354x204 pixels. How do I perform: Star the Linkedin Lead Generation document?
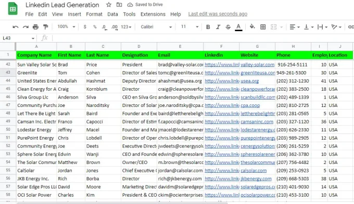click(x=109, y=5)
